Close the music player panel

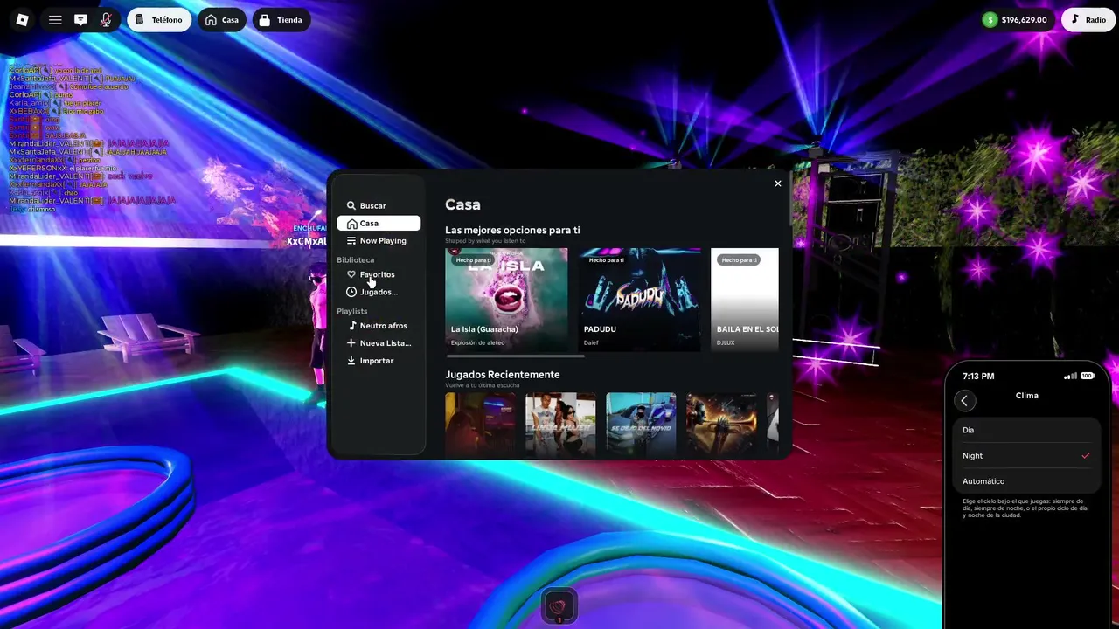[777, 183]
